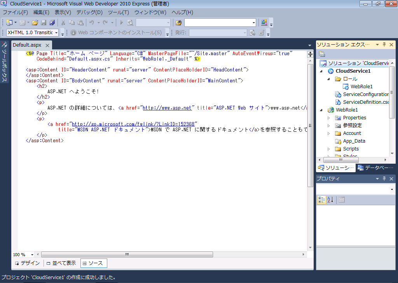
Task: Pin the プロパティ panel
Action: tap(384, 179)
